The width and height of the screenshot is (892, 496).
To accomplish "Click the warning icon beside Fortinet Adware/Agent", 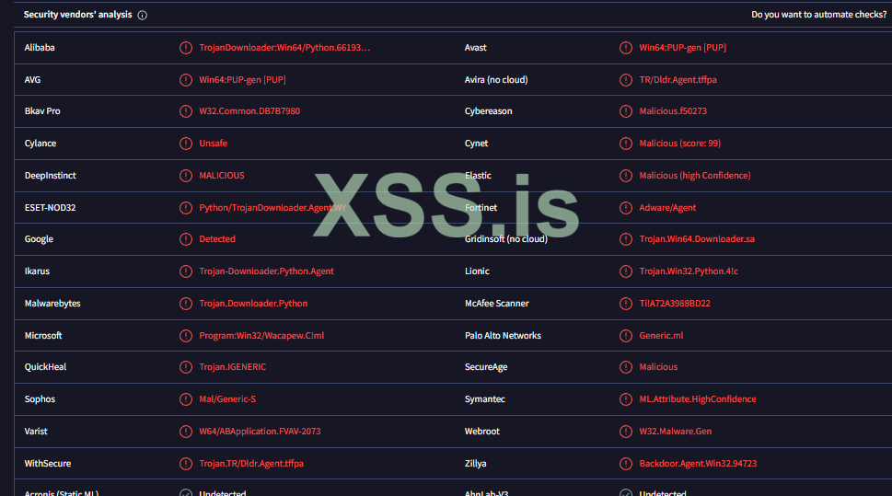I will click(626, 208).
